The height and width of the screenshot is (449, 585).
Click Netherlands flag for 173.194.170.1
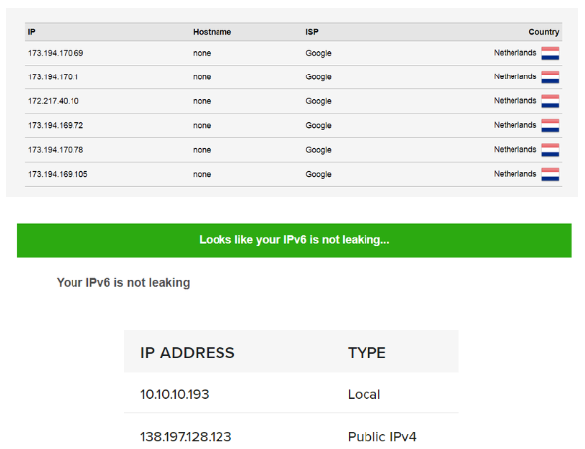[550, 77]
